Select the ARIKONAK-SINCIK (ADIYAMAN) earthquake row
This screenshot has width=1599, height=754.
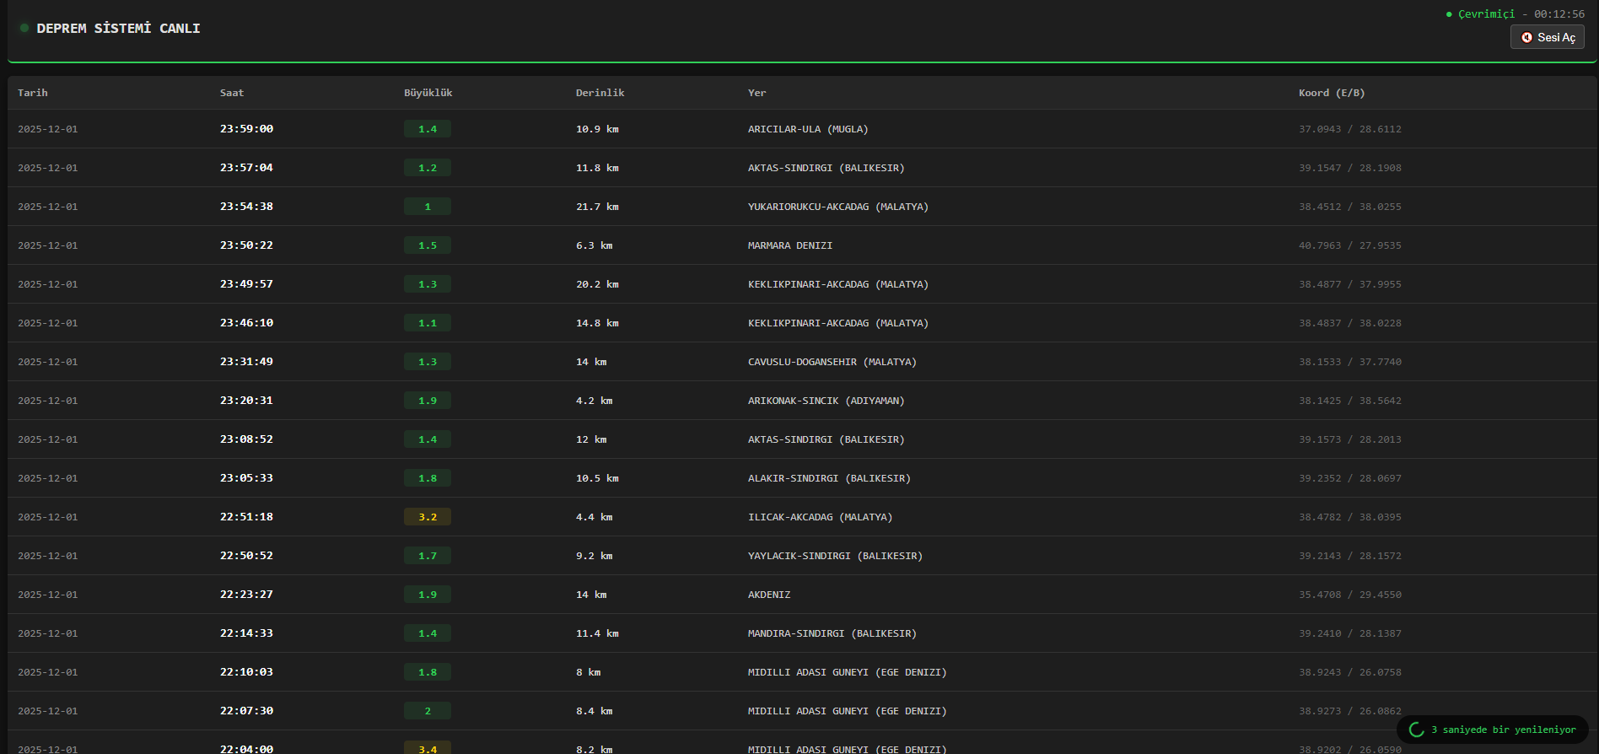pyautogui.click(x=826, y=401)
